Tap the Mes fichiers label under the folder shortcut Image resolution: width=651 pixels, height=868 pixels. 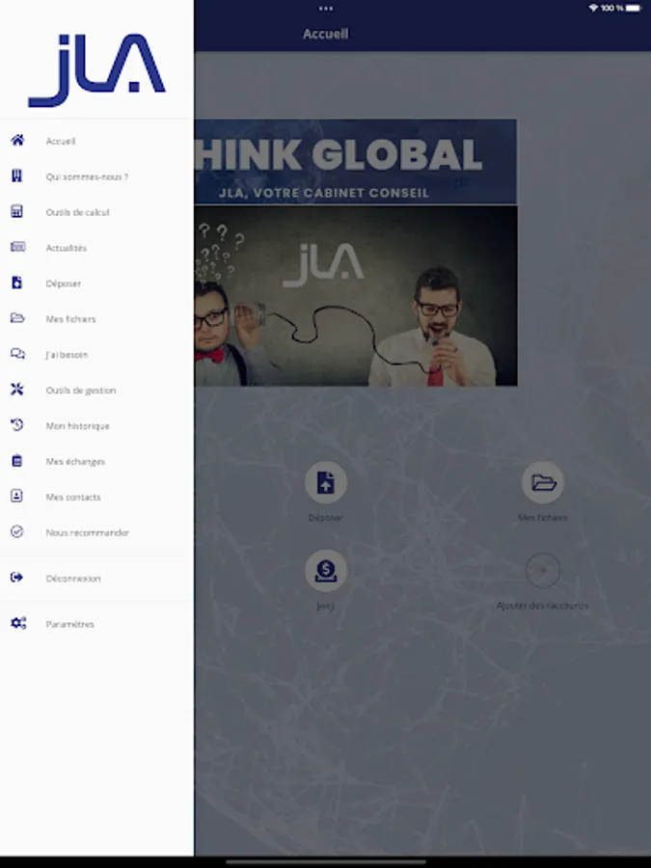pyautogui.click(x=542, y=518)
